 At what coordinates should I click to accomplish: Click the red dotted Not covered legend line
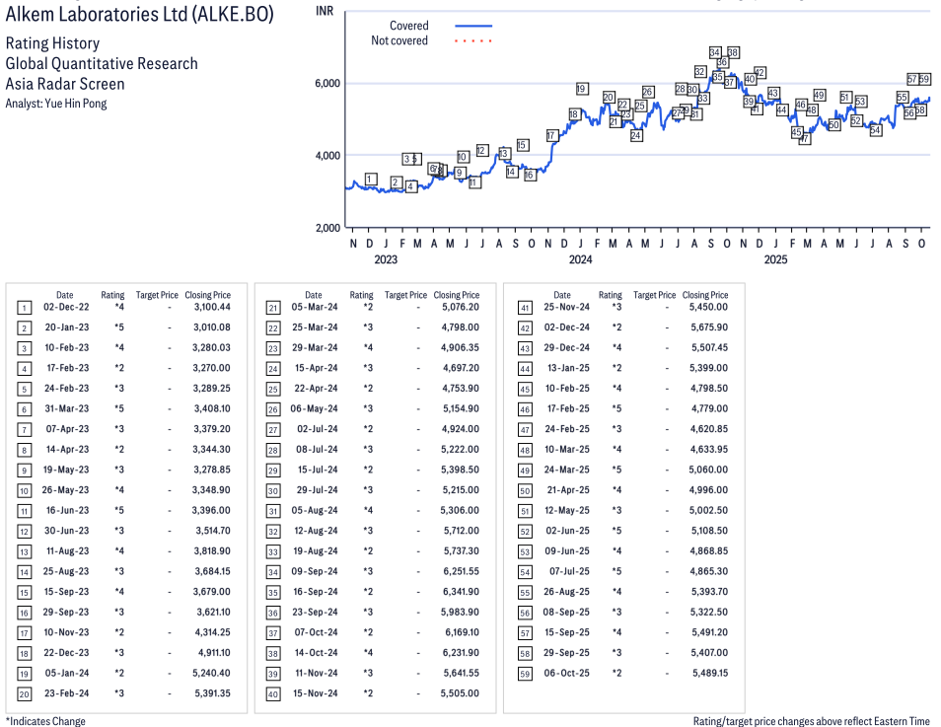coord(472,41)
